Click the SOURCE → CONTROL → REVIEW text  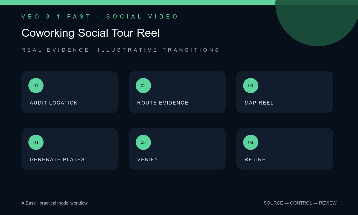click(300, 203)
